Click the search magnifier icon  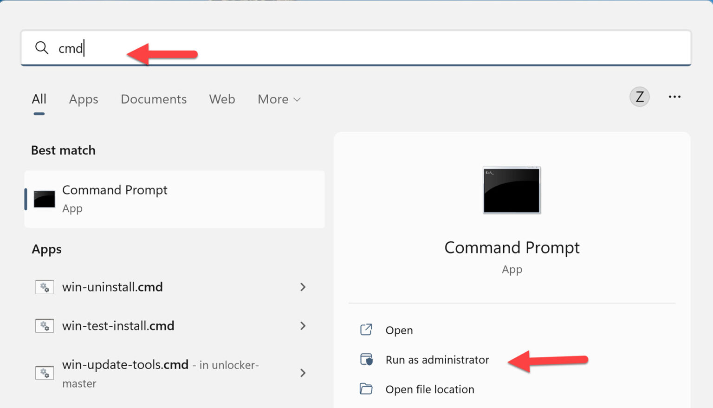click(41, 48)
